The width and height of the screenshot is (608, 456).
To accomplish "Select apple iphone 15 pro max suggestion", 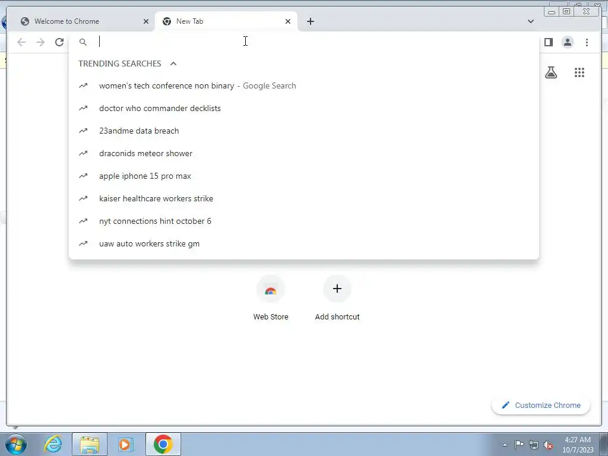I will click(303, 176).
